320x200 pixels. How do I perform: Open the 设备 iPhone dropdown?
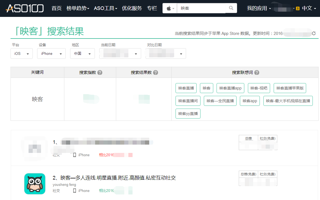[51, 53]
